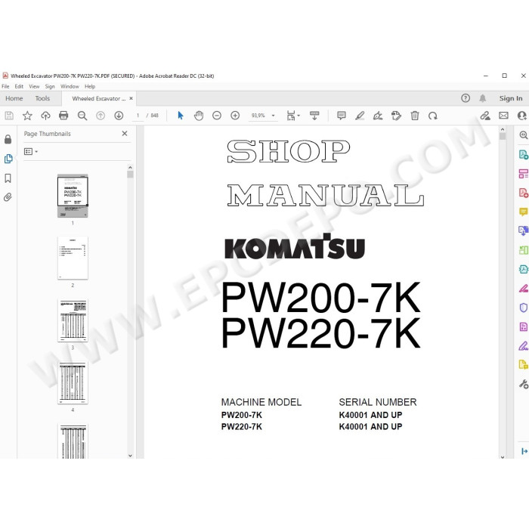Open the Attachments paperclip panel
Viewport: 529px width, 529px height.
(x=8, y=197)
